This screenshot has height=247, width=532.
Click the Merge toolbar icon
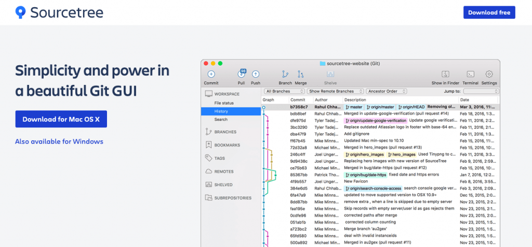point(301,74)
